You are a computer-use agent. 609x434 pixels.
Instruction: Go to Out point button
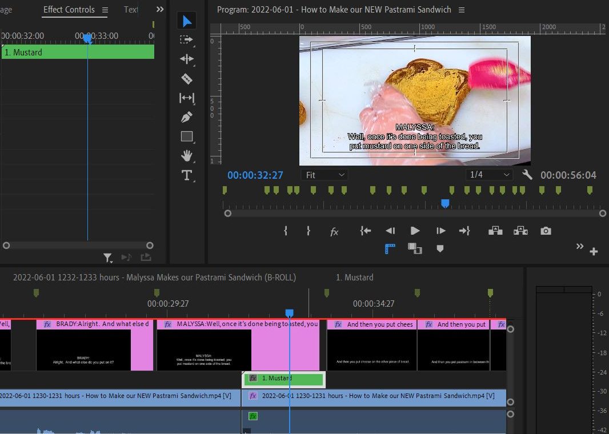[464, 231]
